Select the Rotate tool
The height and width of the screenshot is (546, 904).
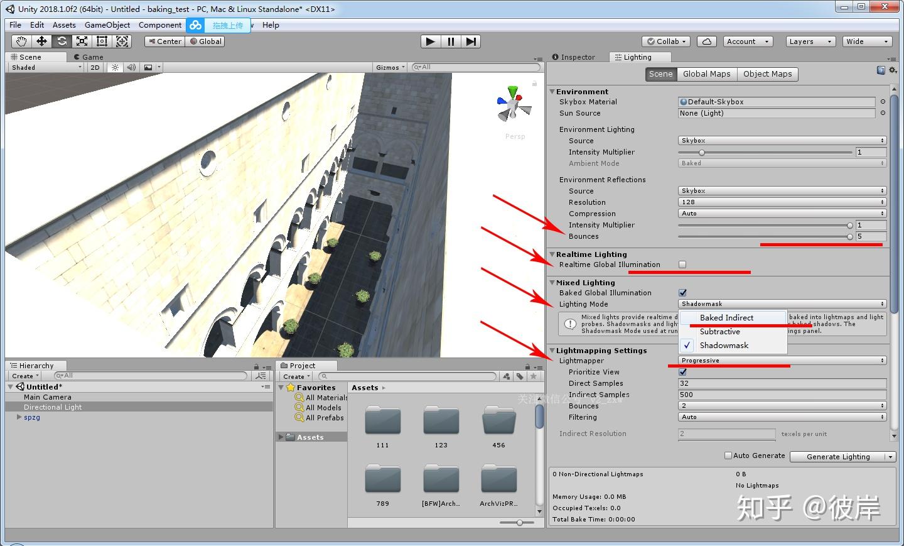point(62,41)
